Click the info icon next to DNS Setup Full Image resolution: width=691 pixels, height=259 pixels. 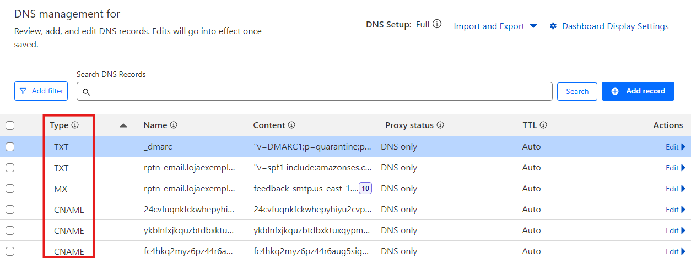(x=437, y=25)
